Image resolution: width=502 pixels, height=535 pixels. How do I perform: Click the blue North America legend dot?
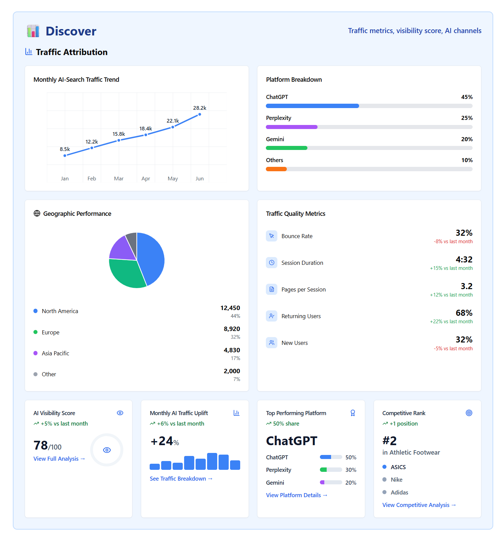pos(35,311)
